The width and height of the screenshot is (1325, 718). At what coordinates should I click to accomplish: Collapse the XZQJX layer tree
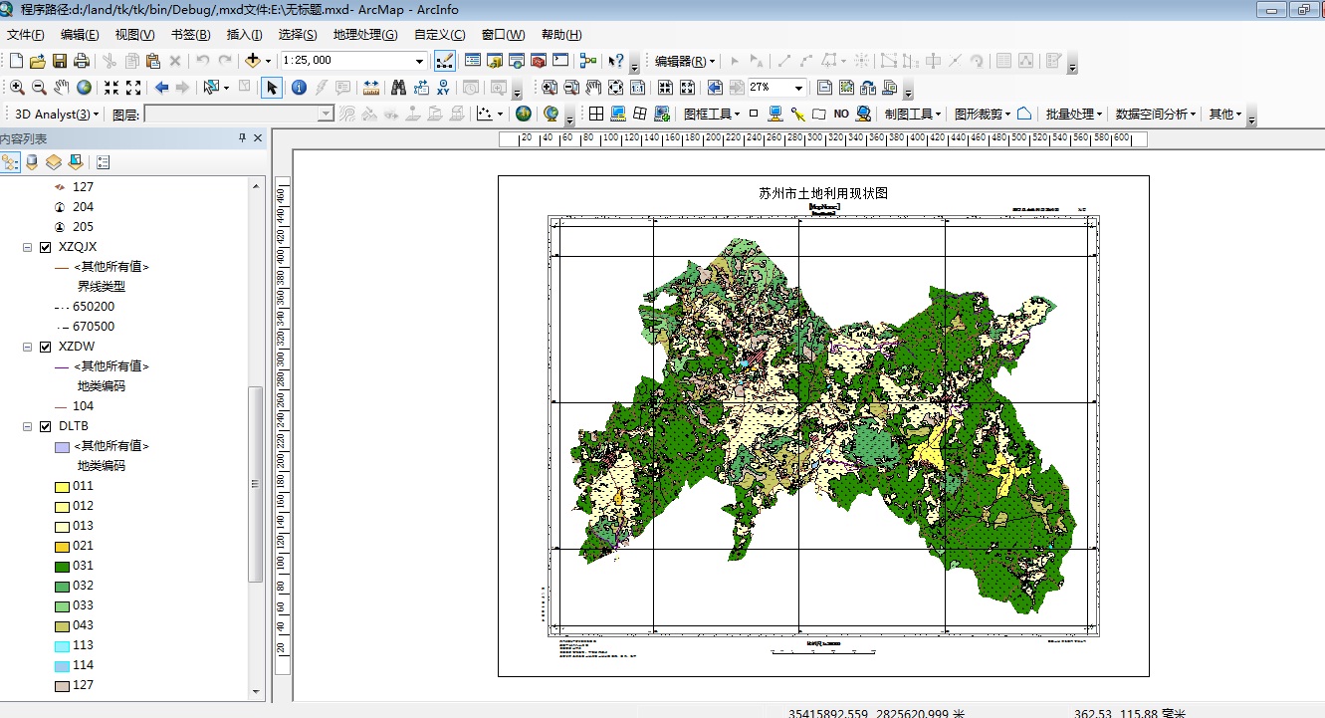click(28, 247)
